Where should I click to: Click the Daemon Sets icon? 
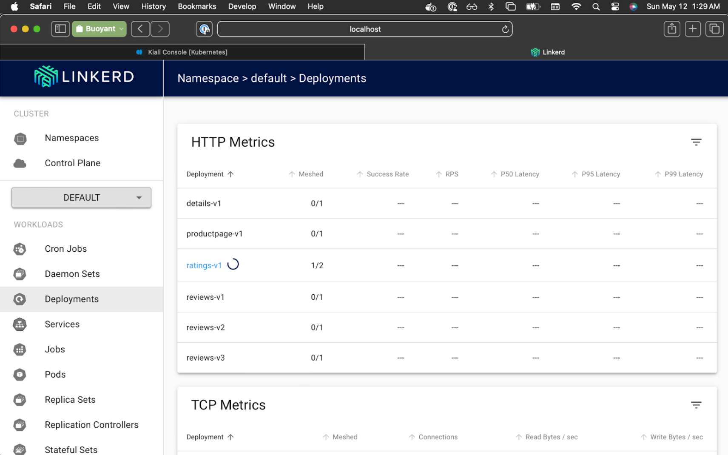[20, 274]
